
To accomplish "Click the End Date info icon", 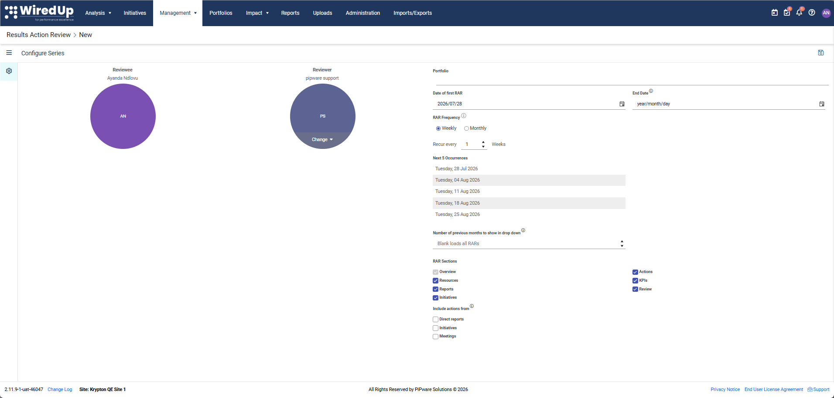I will 651,91.
